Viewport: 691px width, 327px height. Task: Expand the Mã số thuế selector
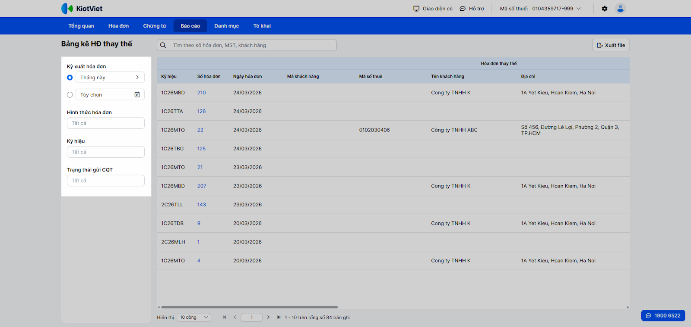tap(579, 9)
